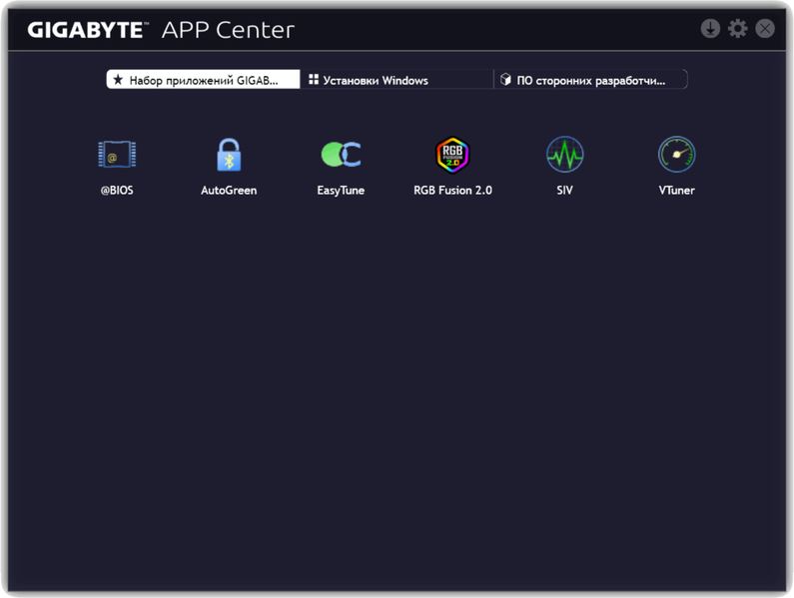Click the @BIOS text label

117,190
